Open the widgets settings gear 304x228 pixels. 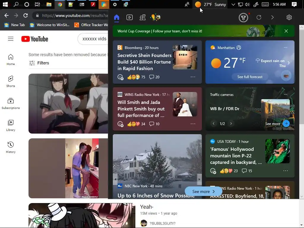coord(289,18)
